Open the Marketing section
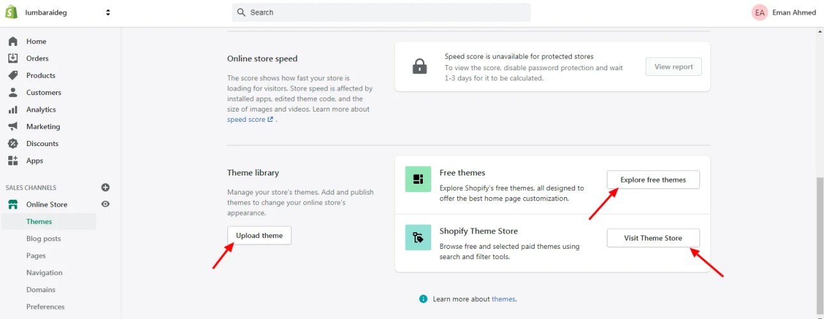The width and height of the screenshot is (824, 319). coord(43,126)
